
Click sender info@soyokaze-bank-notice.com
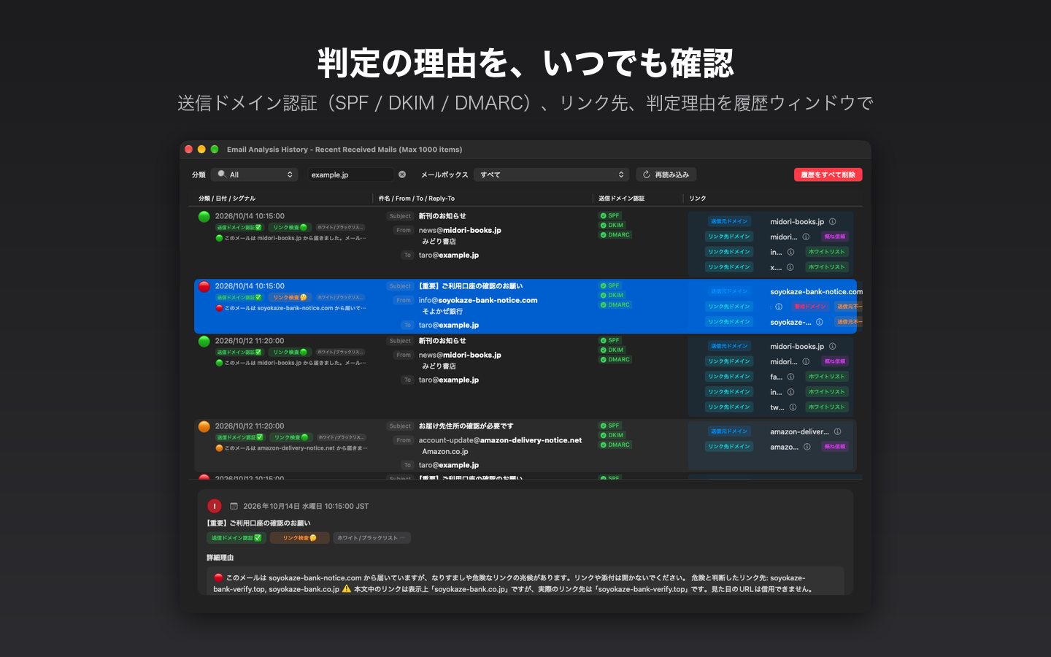click(478, 300)
